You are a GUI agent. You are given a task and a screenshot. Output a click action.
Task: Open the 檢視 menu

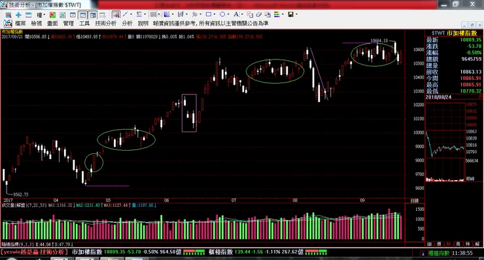(37, 24)
